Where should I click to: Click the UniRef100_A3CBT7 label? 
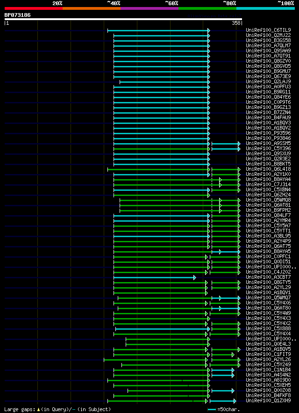pos(268,277)
